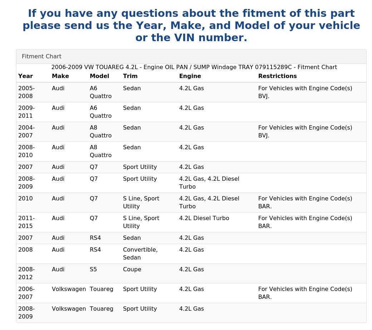Click '4.2L Gas' in the S5 row
This screenshot has width=372, height=330.
[x=191, y=270]
